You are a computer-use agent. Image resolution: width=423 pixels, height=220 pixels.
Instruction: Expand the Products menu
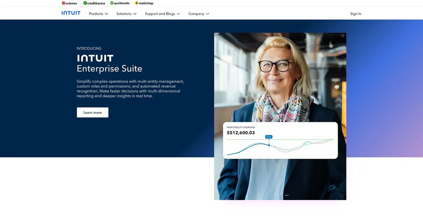[98, 14]
